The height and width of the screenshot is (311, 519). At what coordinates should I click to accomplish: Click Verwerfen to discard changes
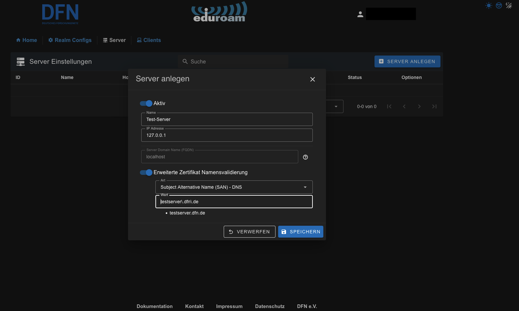[249, 232]
